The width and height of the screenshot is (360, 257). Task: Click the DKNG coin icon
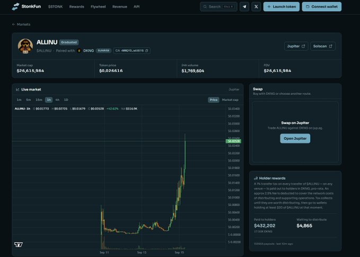(79, 50)
